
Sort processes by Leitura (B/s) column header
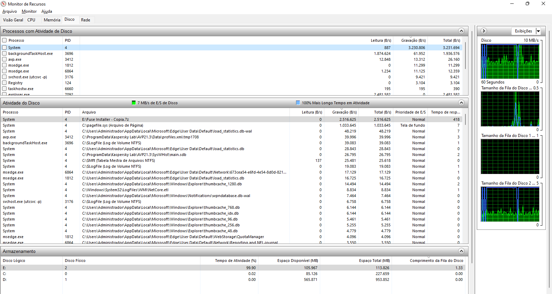click(x=381, y=40)
